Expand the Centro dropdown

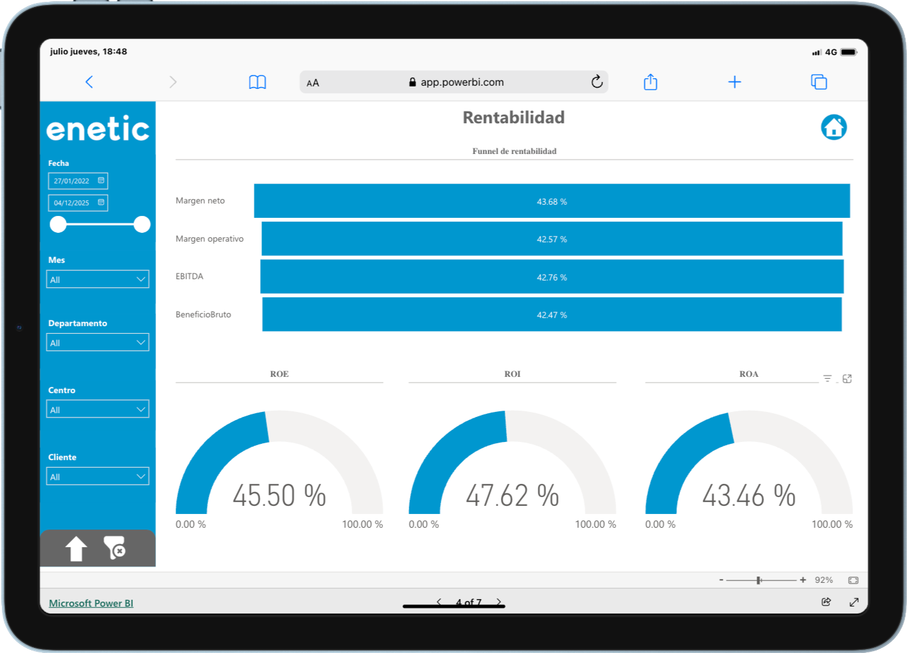pos(98,409)
